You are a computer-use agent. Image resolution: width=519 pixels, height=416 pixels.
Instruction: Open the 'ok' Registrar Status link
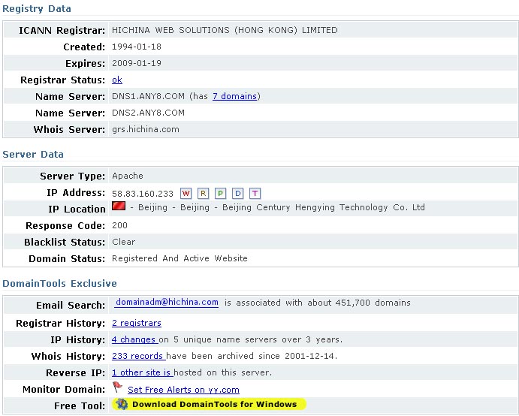point(116,80)
